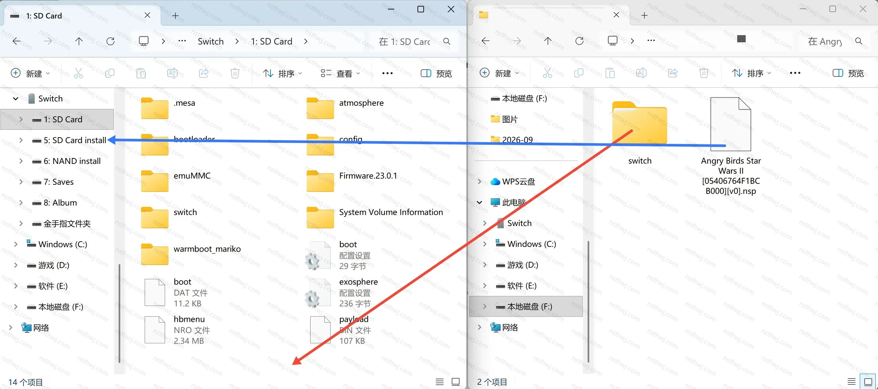Switch to large icons view in right window status bar
Viewport: 878px width, 389px height.
868,382
